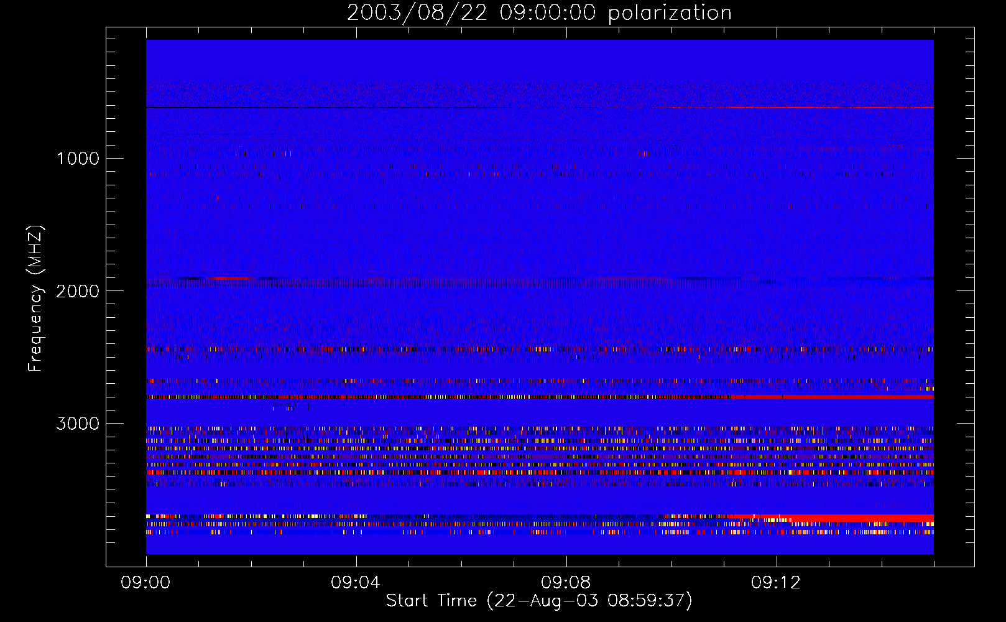1006x622 pixels.
Task: Select the 3000 frequency axis label
Action: [78, 424]
